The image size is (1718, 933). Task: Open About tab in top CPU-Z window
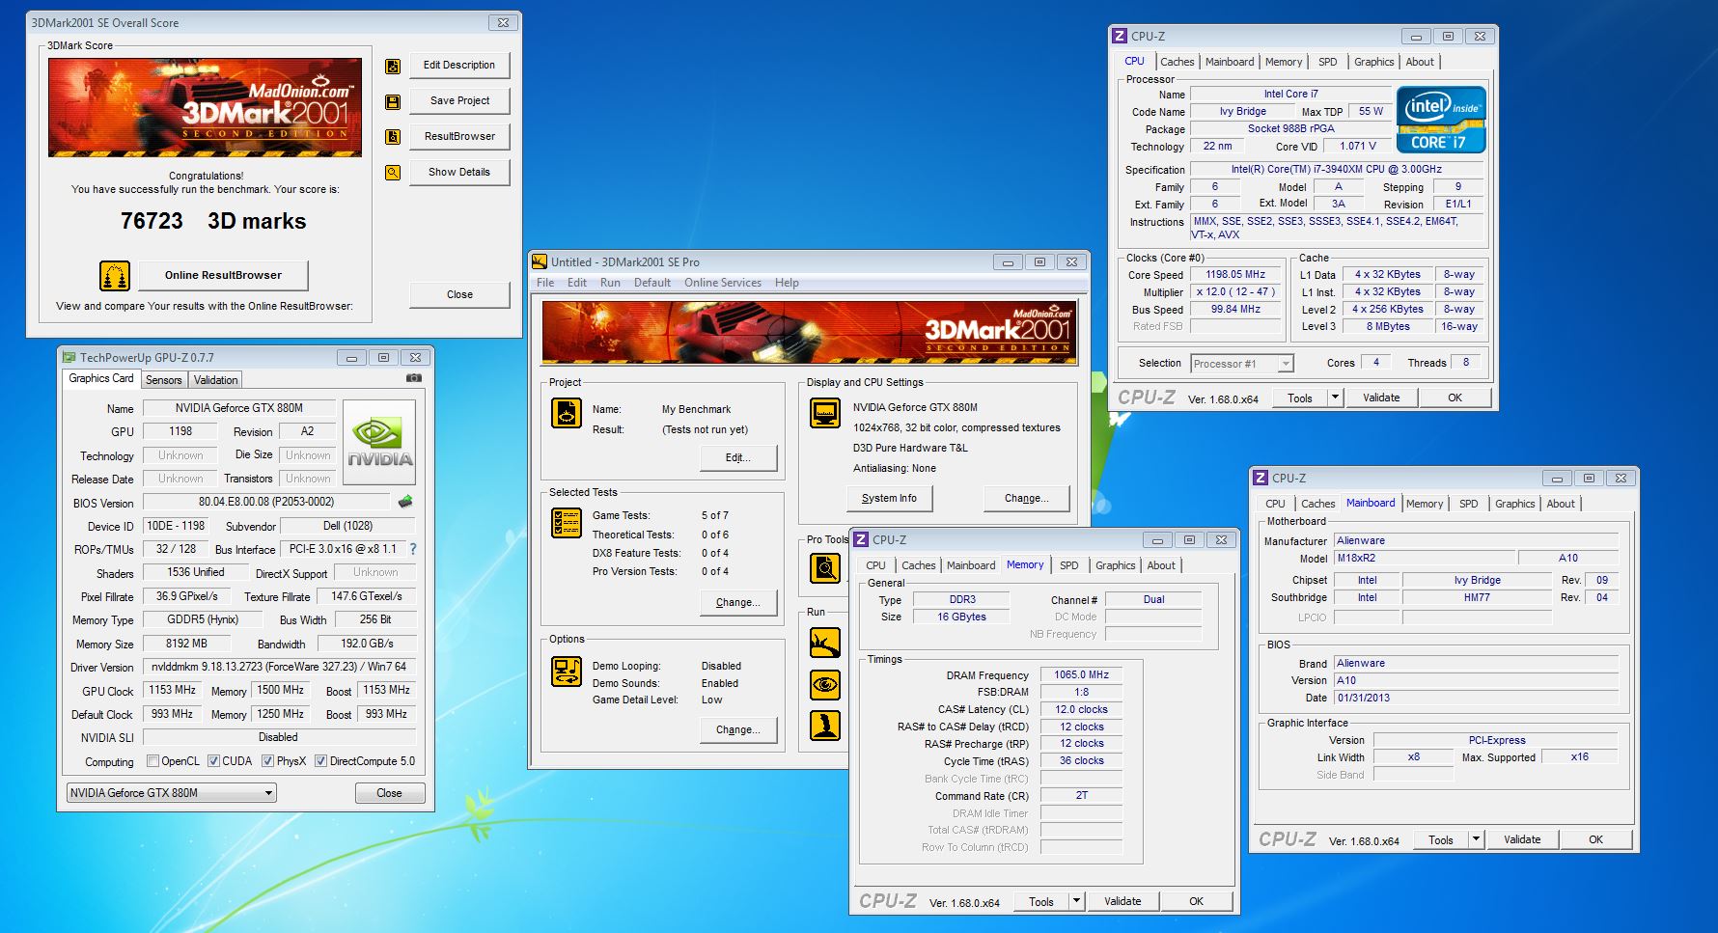tap(1420, 62)
